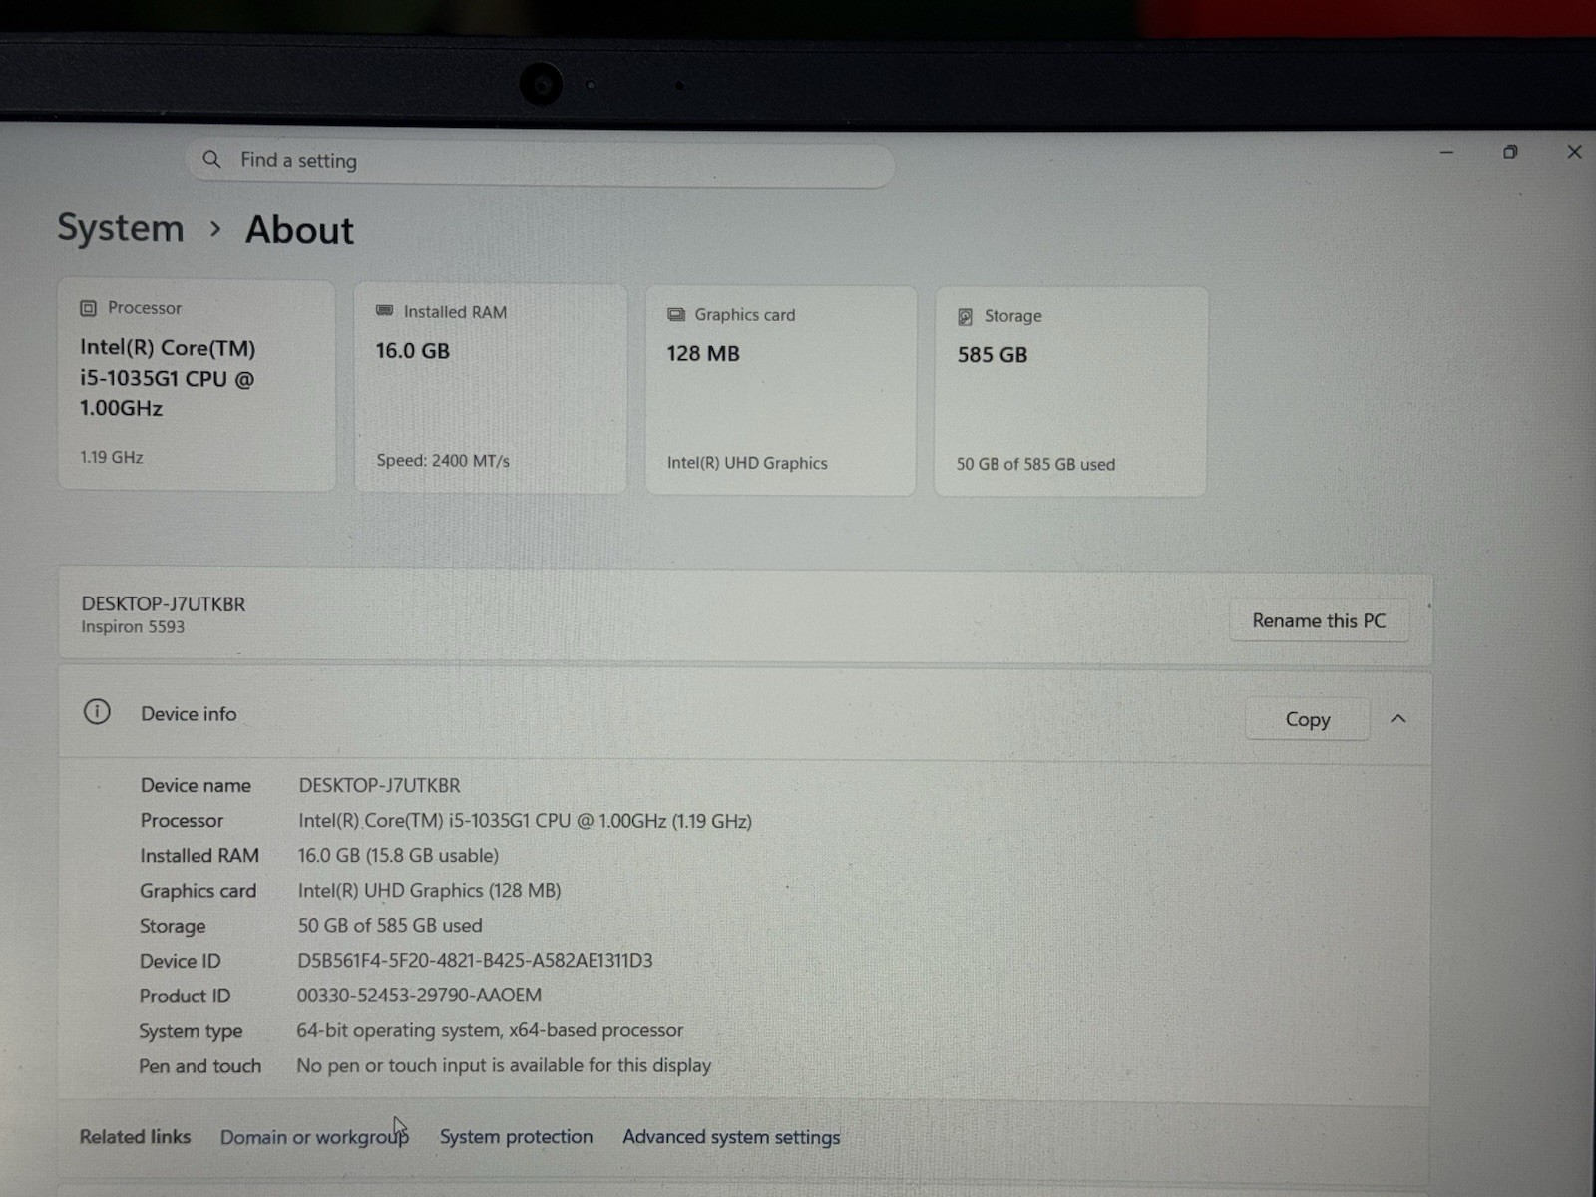Click the Rename this PC button
1596x1197 pixels.
1319,620
